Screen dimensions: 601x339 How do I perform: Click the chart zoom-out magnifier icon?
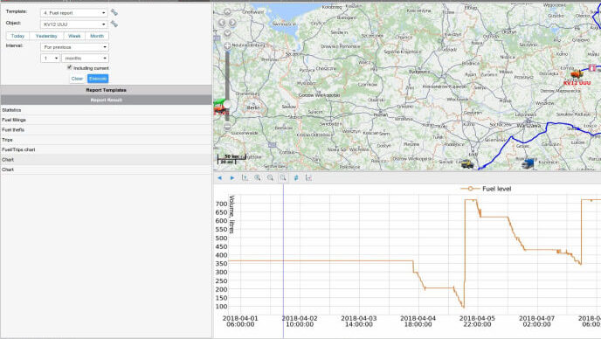tap(270, 177)
